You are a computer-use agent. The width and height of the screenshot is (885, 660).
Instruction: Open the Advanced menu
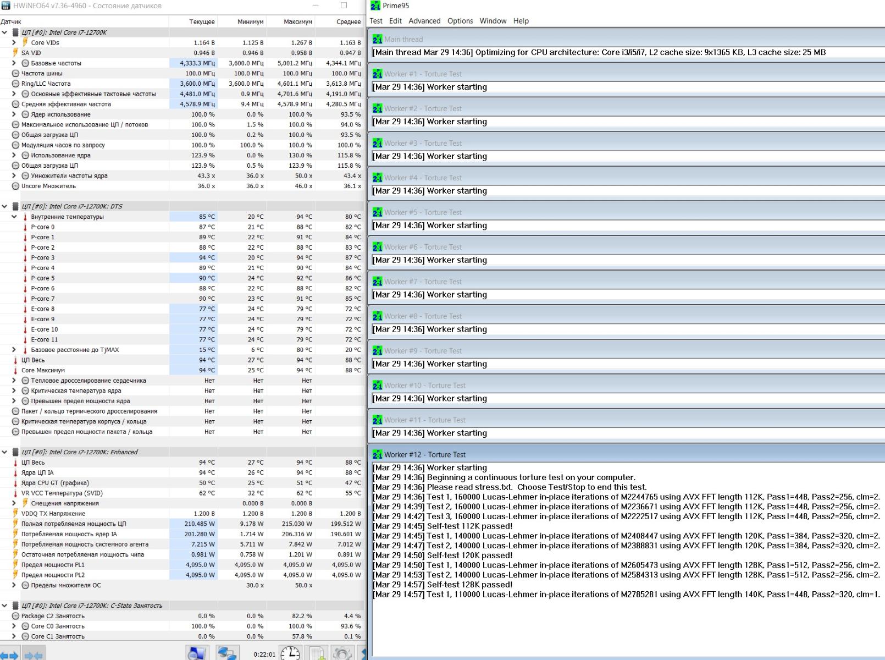424,21
